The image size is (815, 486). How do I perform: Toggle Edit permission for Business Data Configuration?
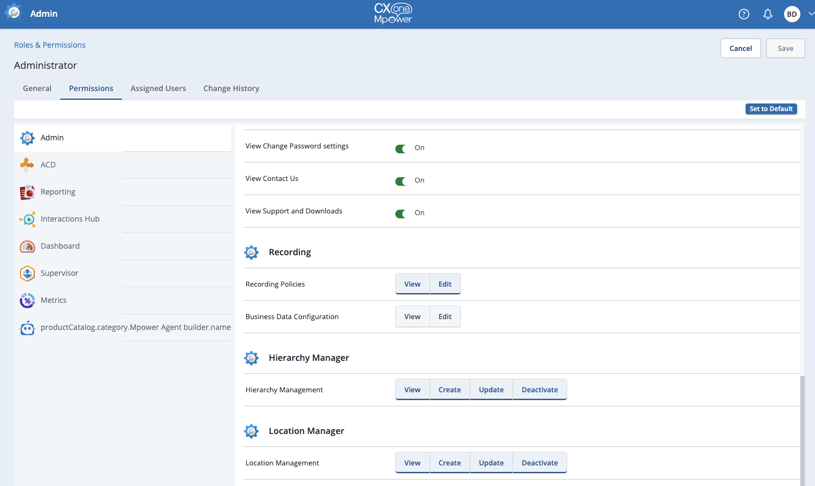coord(445,316)
